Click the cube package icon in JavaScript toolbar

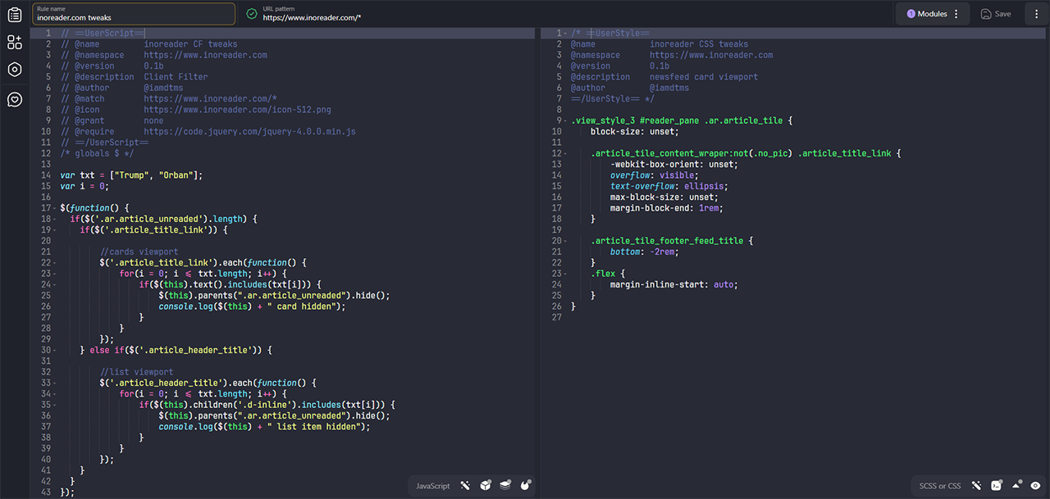[486, 486]
